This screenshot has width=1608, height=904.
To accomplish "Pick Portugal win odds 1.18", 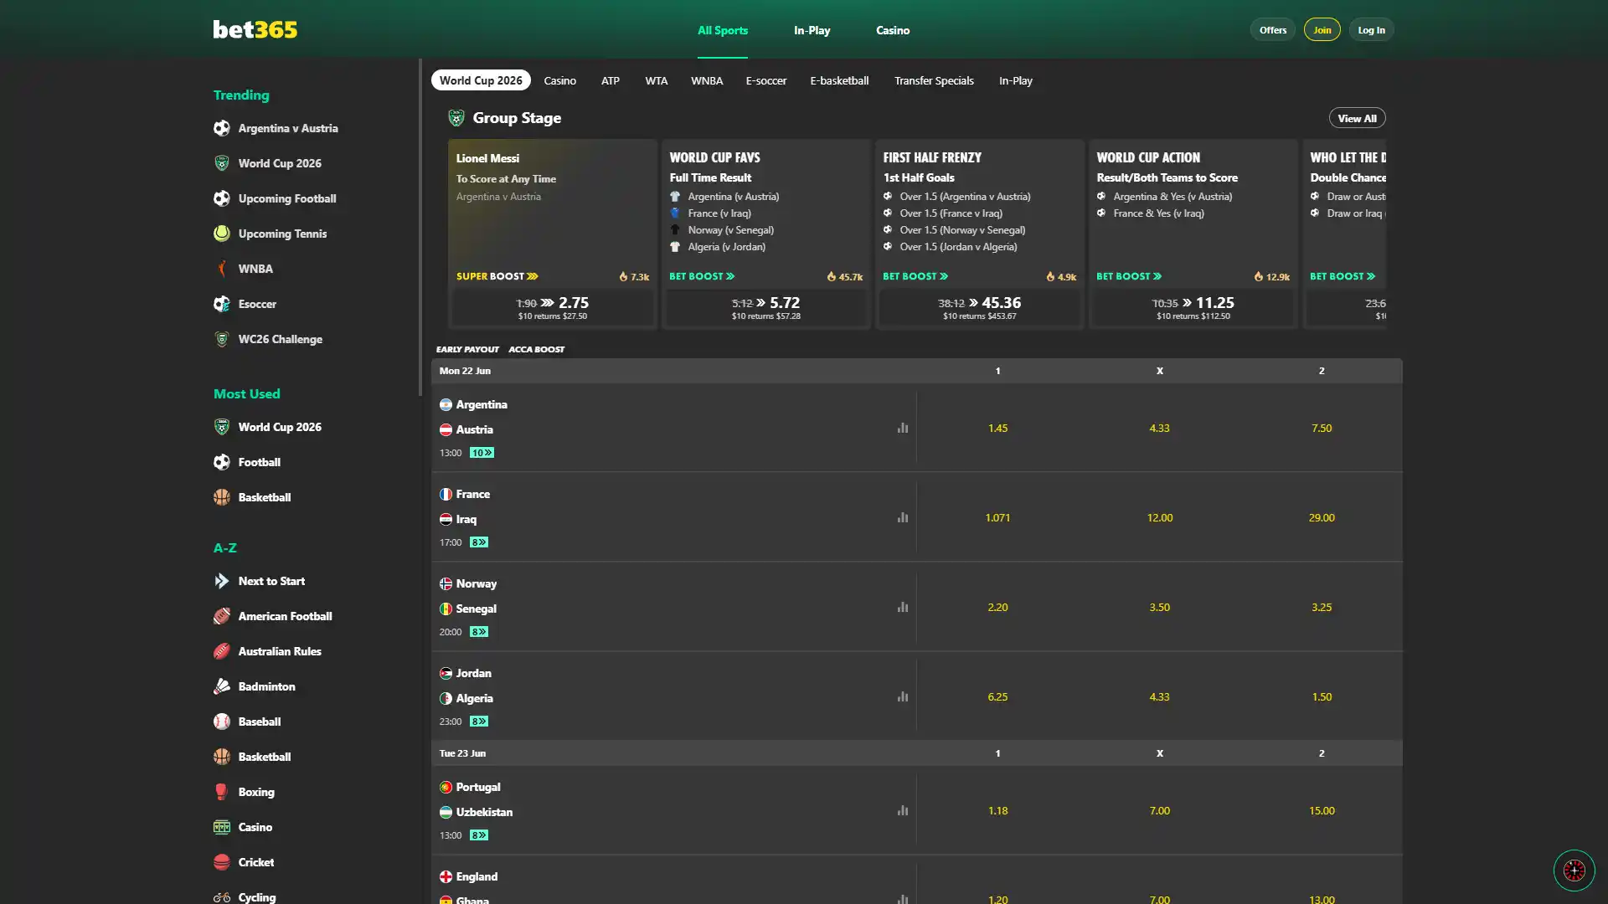I will coord(997,810).
